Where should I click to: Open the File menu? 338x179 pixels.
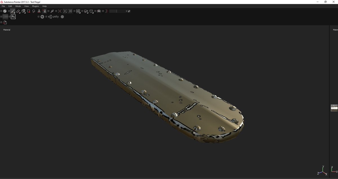3,6
